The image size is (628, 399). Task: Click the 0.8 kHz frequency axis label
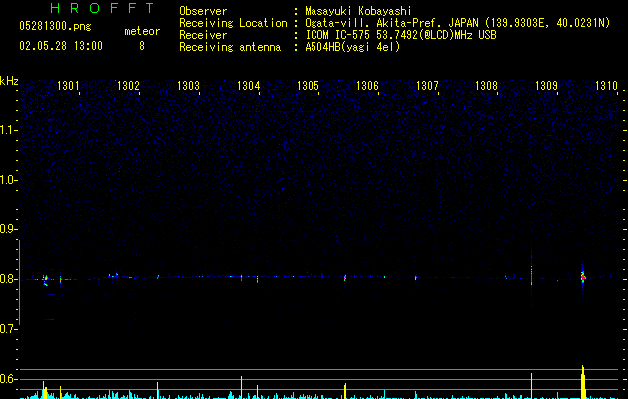coord(8,279)
